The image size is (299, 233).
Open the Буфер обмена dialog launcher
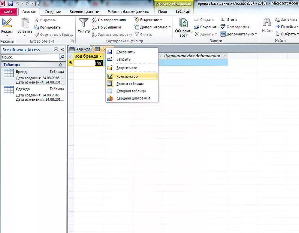point(73,41)
